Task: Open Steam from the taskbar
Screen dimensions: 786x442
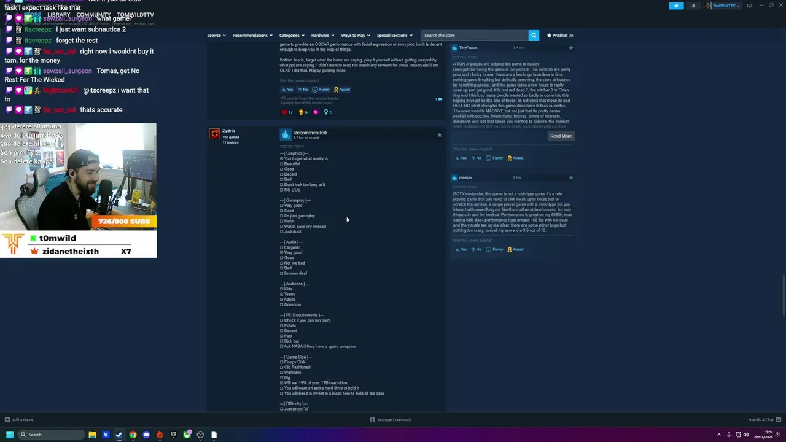Action: tap(119, 435)
